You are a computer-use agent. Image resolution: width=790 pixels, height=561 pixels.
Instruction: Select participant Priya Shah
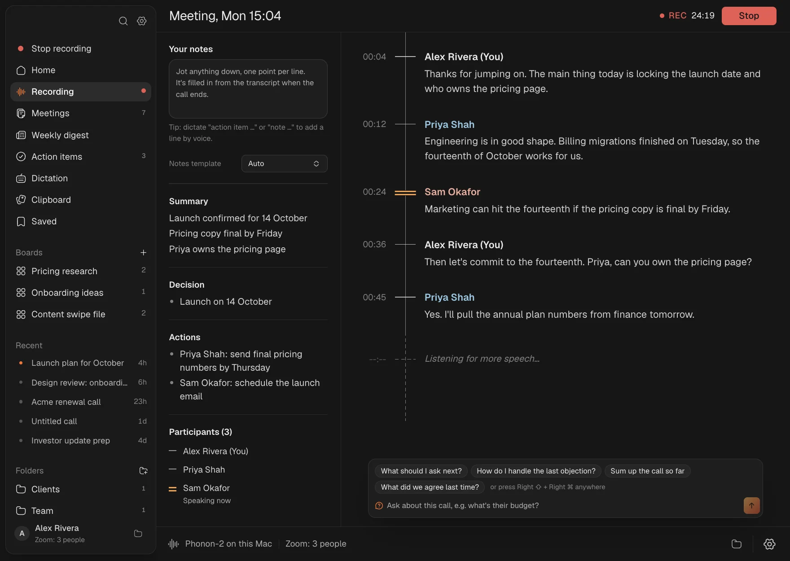(204, 469)
